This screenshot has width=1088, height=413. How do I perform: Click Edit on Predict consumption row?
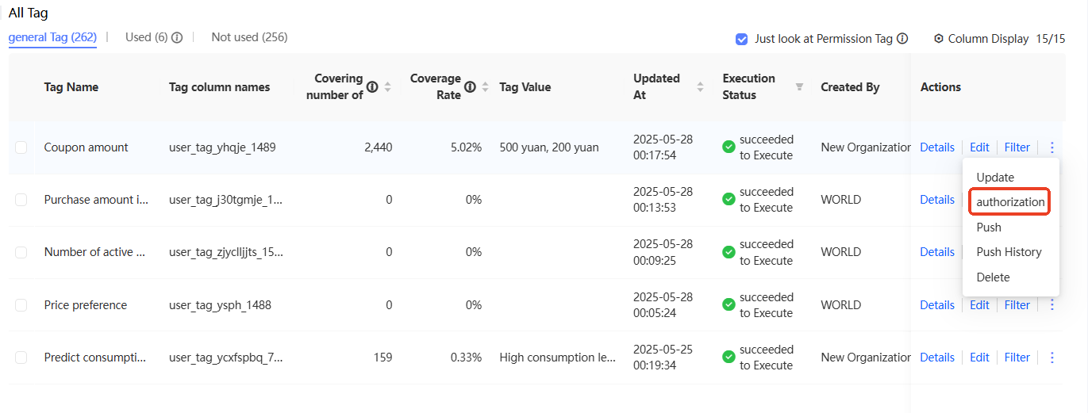[979, 358]
